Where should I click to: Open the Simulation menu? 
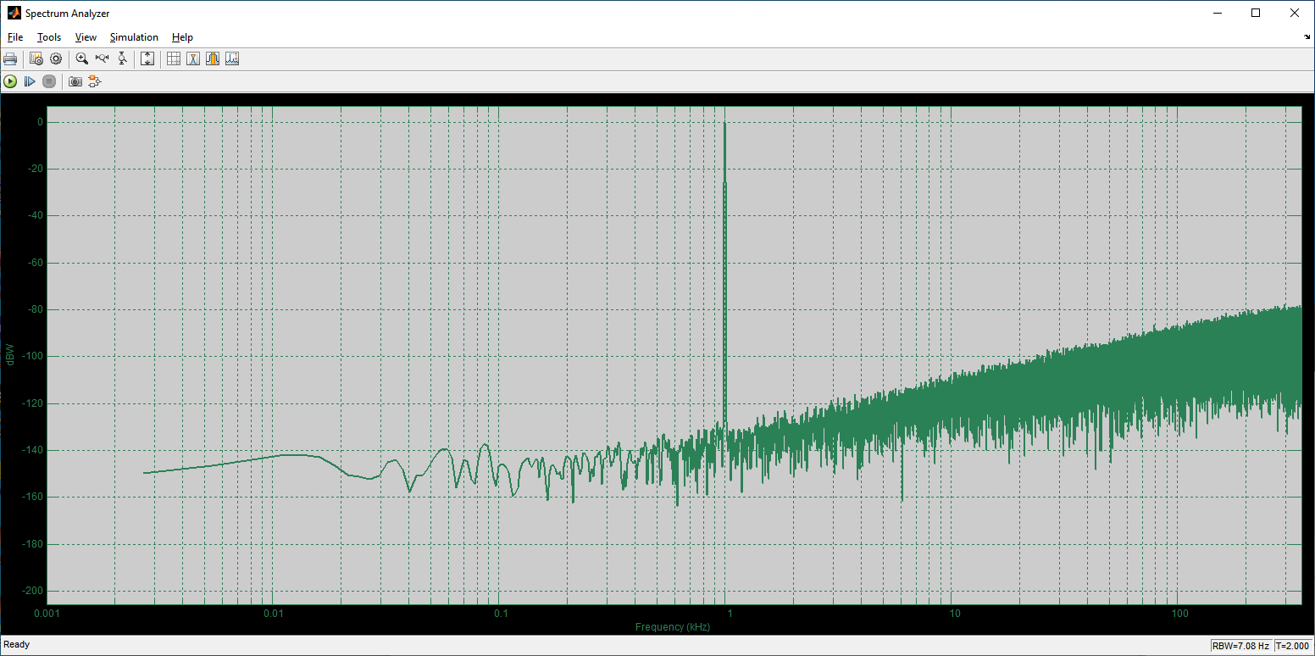(134, 37)
